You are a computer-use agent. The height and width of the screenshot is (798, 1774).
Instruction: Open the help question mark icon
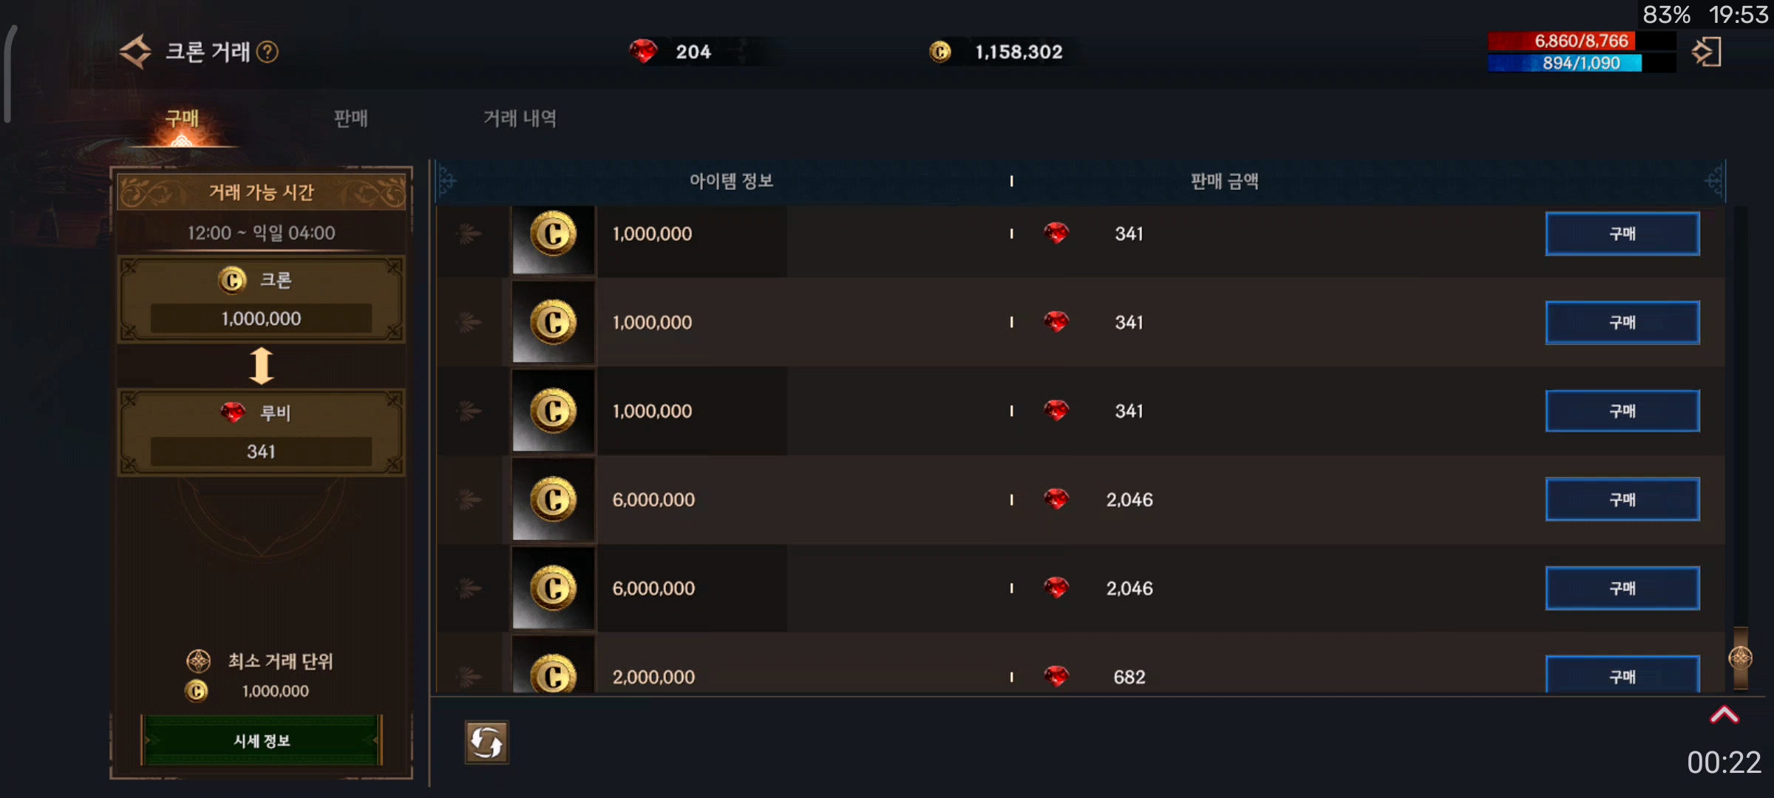[267, 52]
